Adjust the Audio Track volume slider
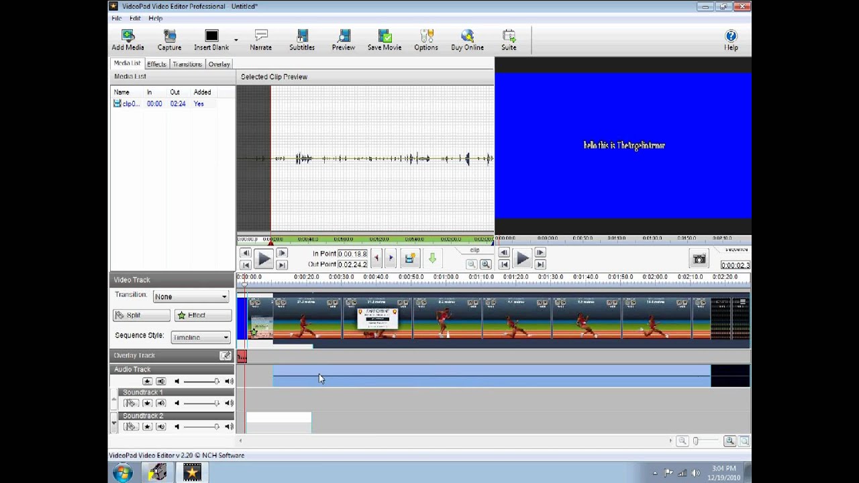Image resolution: width=859 pixels, height=483 pixels. coord(201,382)
